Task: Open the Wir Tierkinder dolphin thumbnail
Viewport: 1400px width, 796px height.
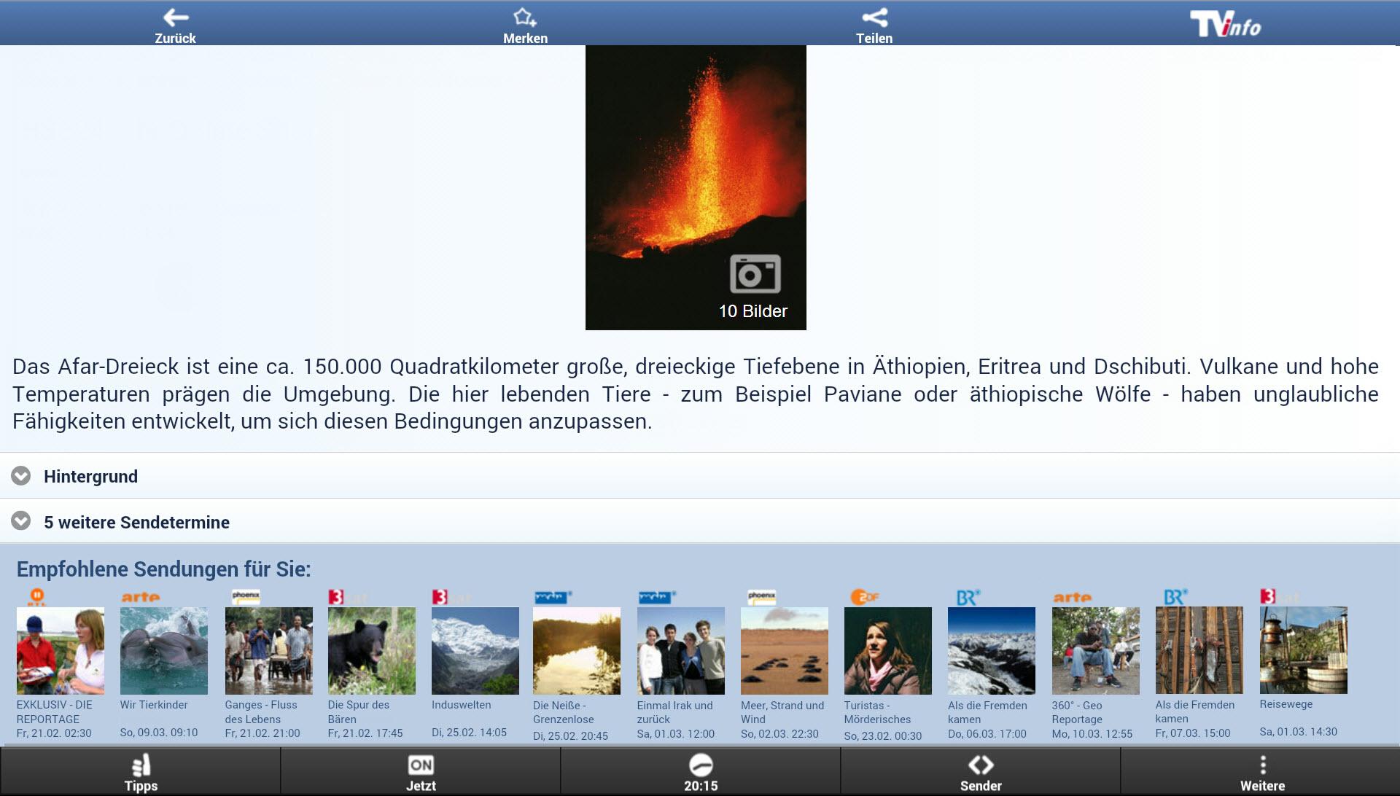Action: pos(163,651)
